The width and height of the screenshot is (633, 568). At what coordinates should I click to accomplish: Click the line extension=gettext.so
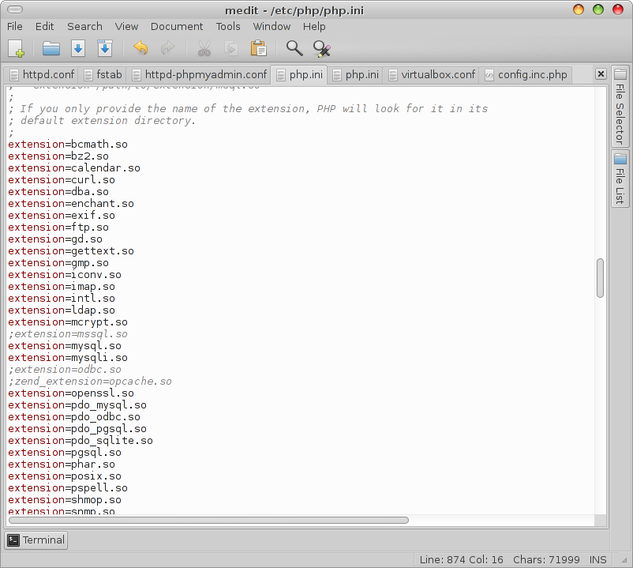[71, 251]
